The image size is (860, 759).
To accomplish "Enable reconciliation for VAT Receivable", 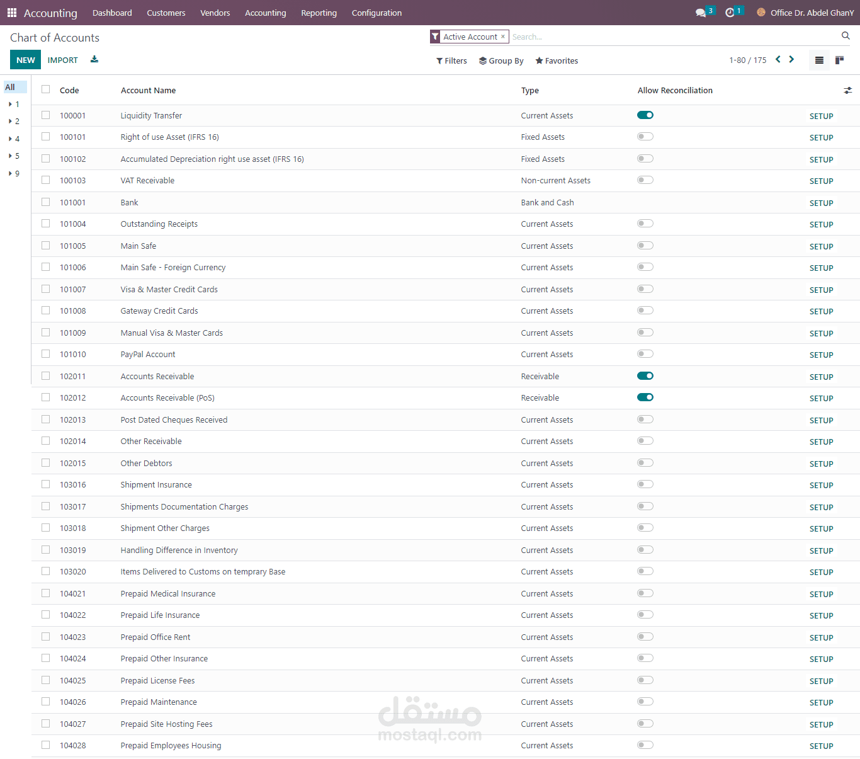I will point(645,180).
